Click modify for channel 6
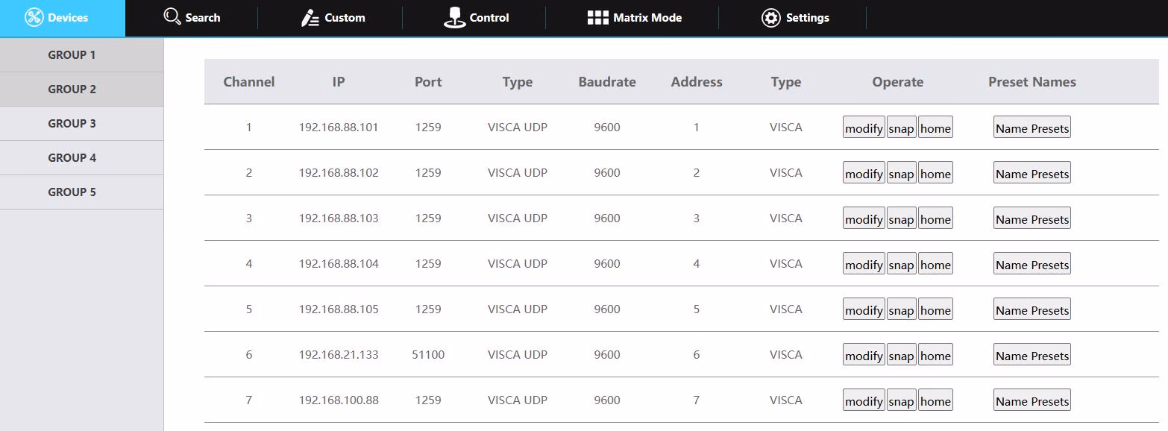This screenshot has width=1168, height=431. (864, 356)
